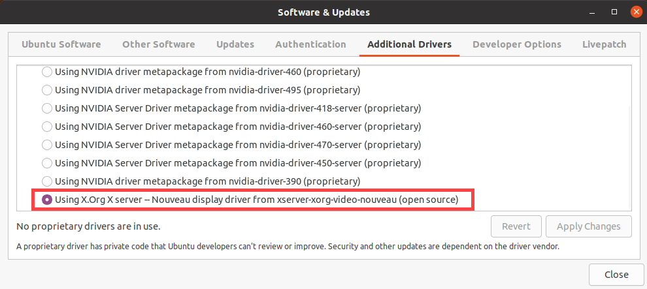Click the Apply Changes button

point(588,226)
